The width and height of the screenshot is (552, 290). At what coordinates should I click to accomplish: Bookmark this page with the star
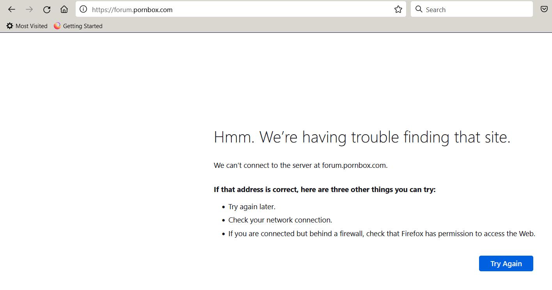[398, 9]
